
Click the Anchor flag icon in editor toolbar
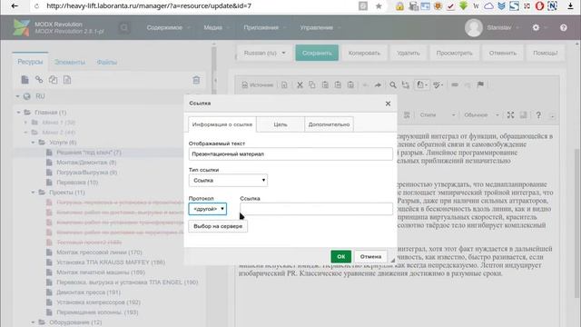(x=480, y=84)
